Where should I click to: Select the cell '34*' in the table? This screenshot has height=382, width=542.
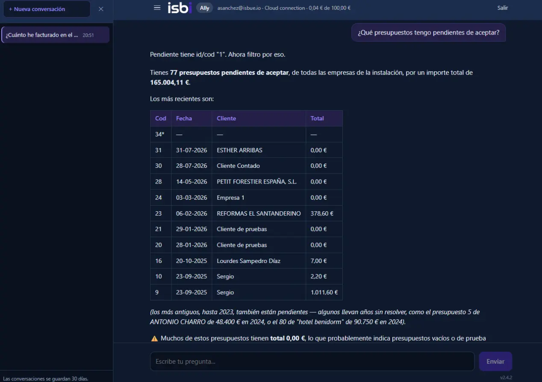[160, 134]
